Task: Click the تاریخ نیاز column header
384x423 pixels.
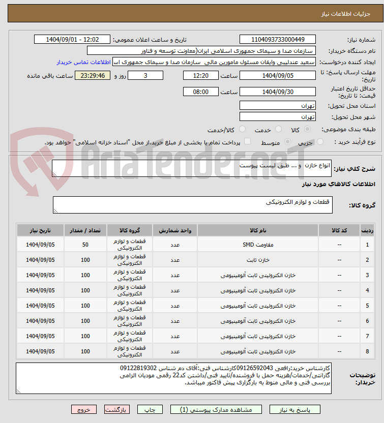Action: (x=40, y=230)
